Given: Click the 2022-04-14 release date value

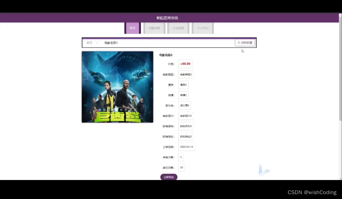Looking at the screenshot, I should click(187, 147).
